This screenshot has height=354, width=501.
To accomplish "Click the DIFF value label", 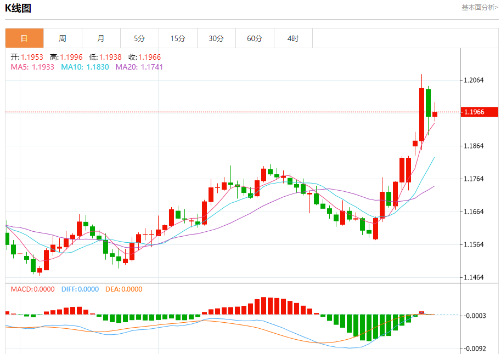I will (80, 289).
